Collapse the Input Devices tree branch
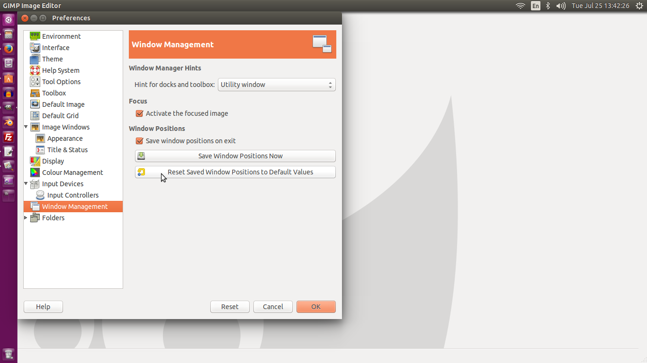Viewport: 647px width, 363px height. (x=26, y=184)
